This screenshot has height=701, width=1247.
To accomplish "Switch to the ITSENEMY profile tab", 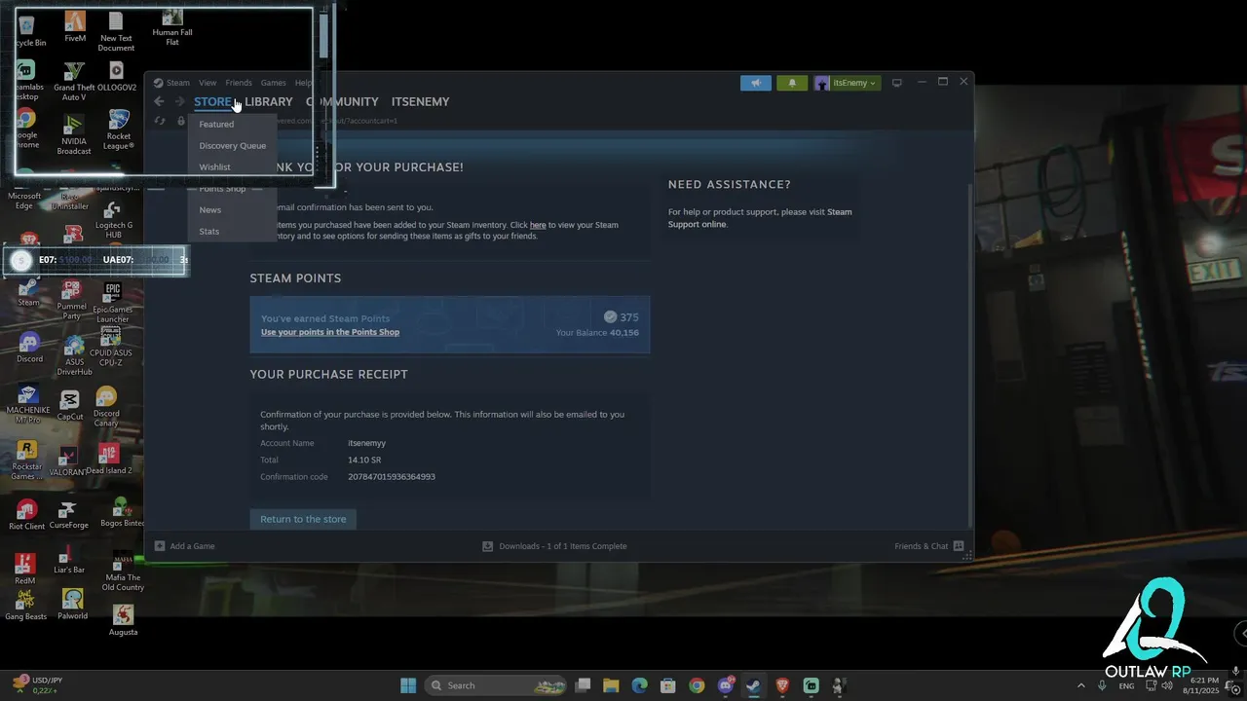I will tap(421, 101).
